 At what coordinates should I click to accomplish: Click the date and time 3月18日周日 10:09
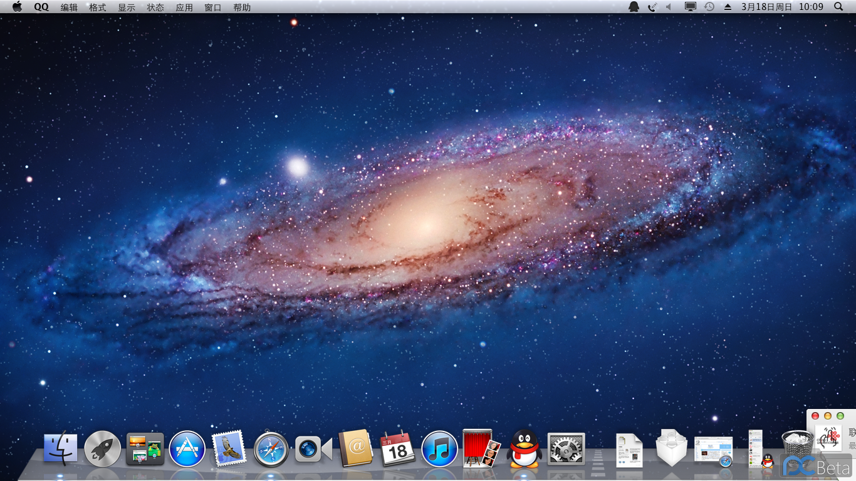pos(782,8)
